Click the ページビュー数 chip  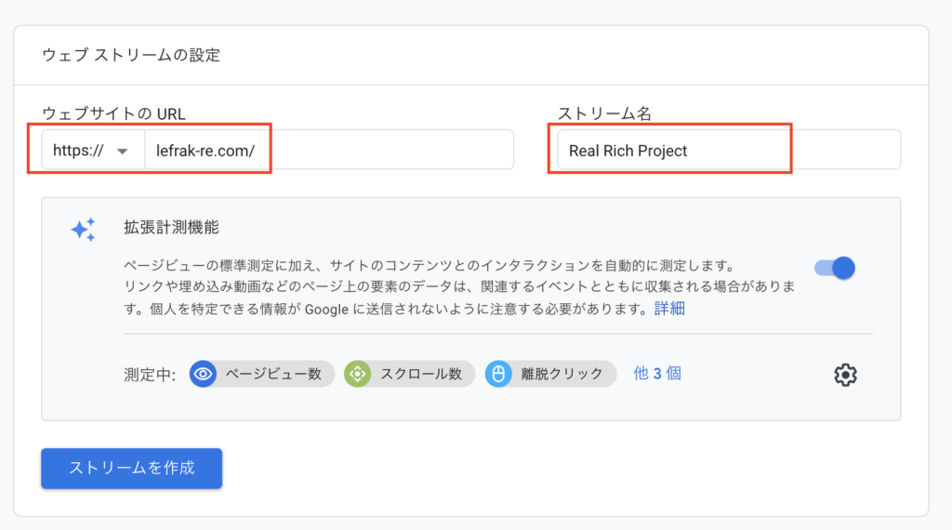pyautogui.click(x=261, y=374)
